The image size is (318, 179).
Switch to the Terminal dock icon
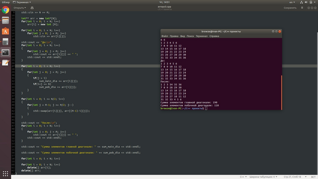click(5, 52)
